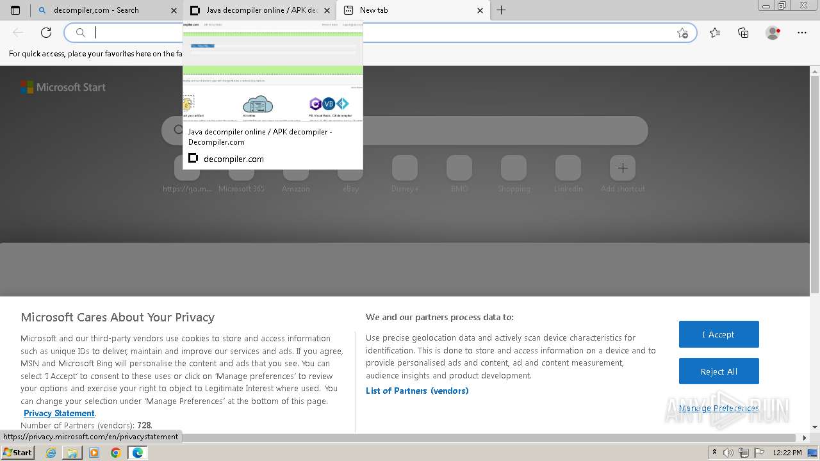The height and width of the screenshot is (461, 820).
Task: Open the media player taskbar icon
Action: click(94, 453)
